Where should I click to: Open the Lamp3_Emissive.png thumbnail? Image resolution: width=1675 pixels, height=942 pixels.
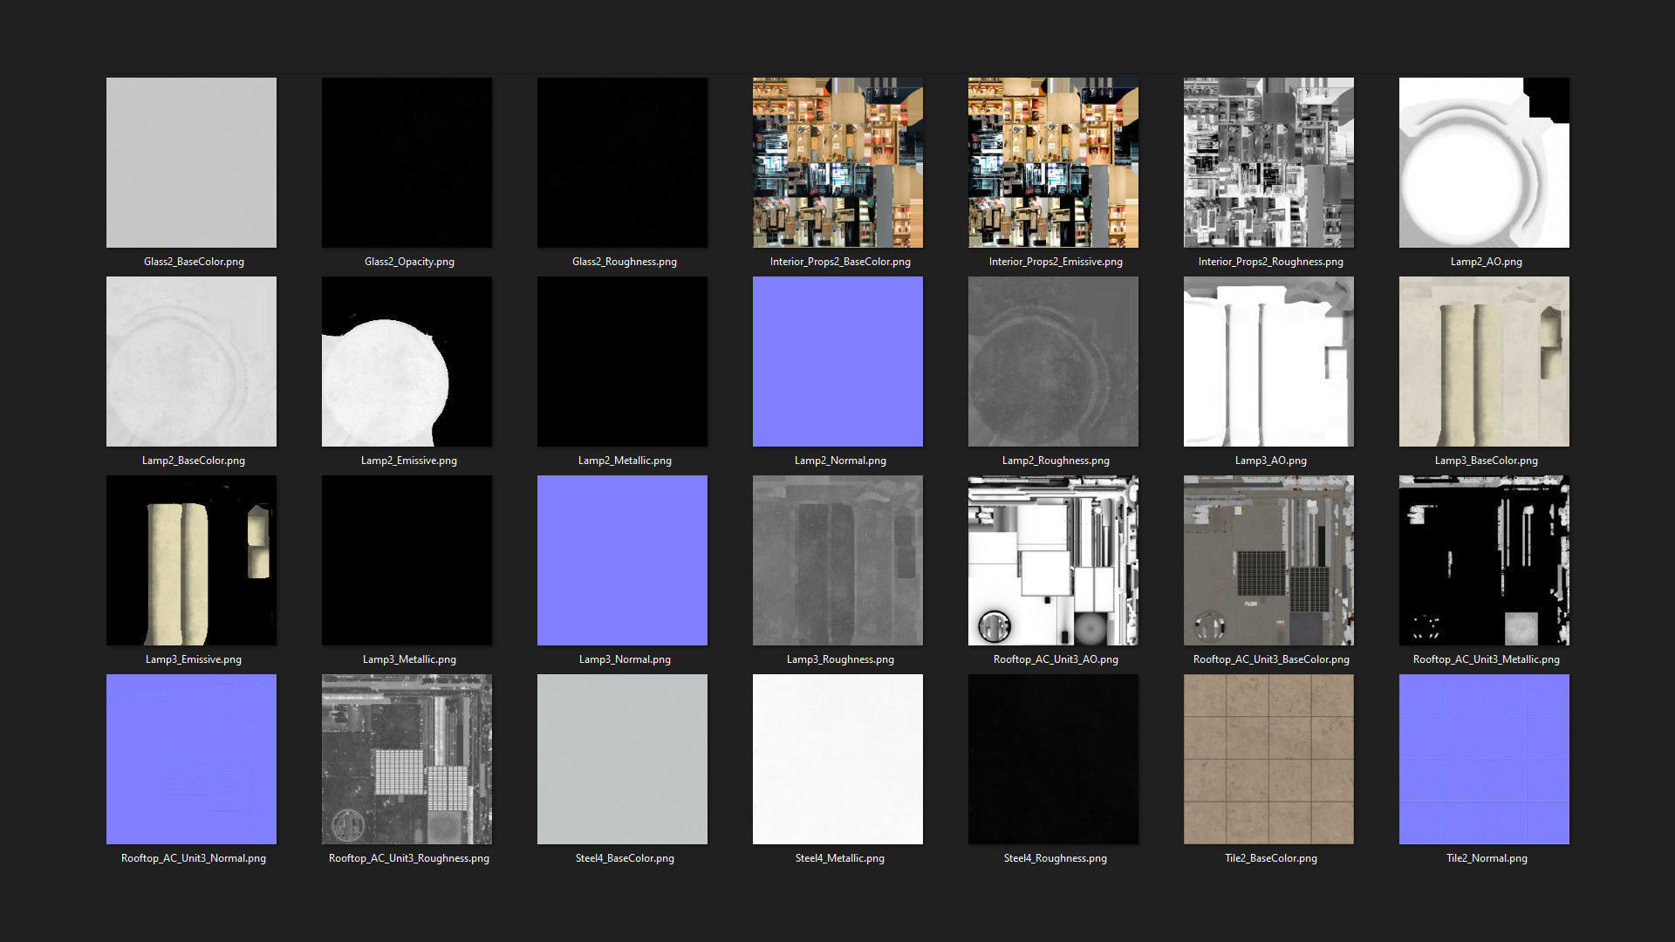191,560
